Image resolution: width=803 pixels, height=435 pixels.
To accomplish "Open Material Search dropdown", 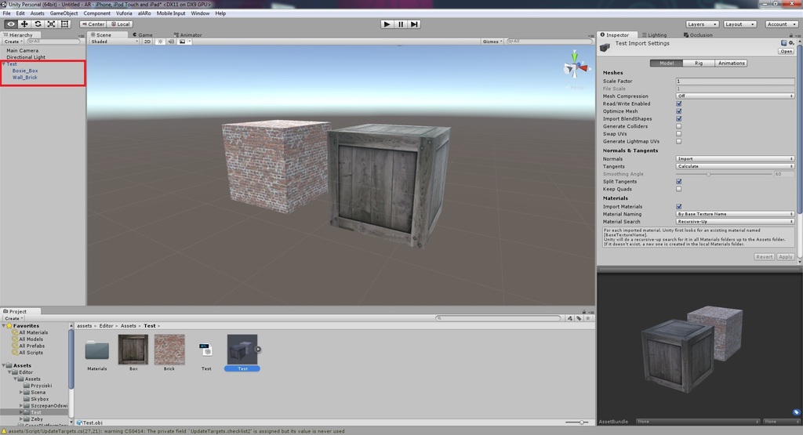I will pos(735,222).
